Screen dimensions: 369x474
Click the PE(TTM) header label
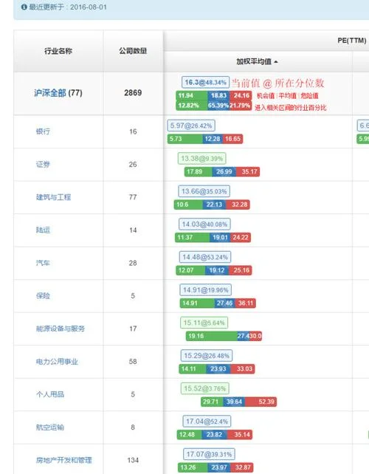click(x=352, y=41)
